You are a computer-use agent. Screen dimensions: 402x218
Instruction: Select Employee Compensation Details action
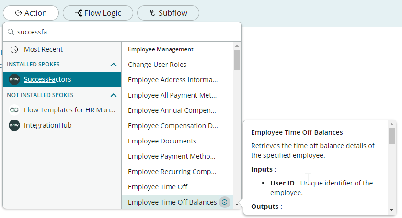[177, 126]
